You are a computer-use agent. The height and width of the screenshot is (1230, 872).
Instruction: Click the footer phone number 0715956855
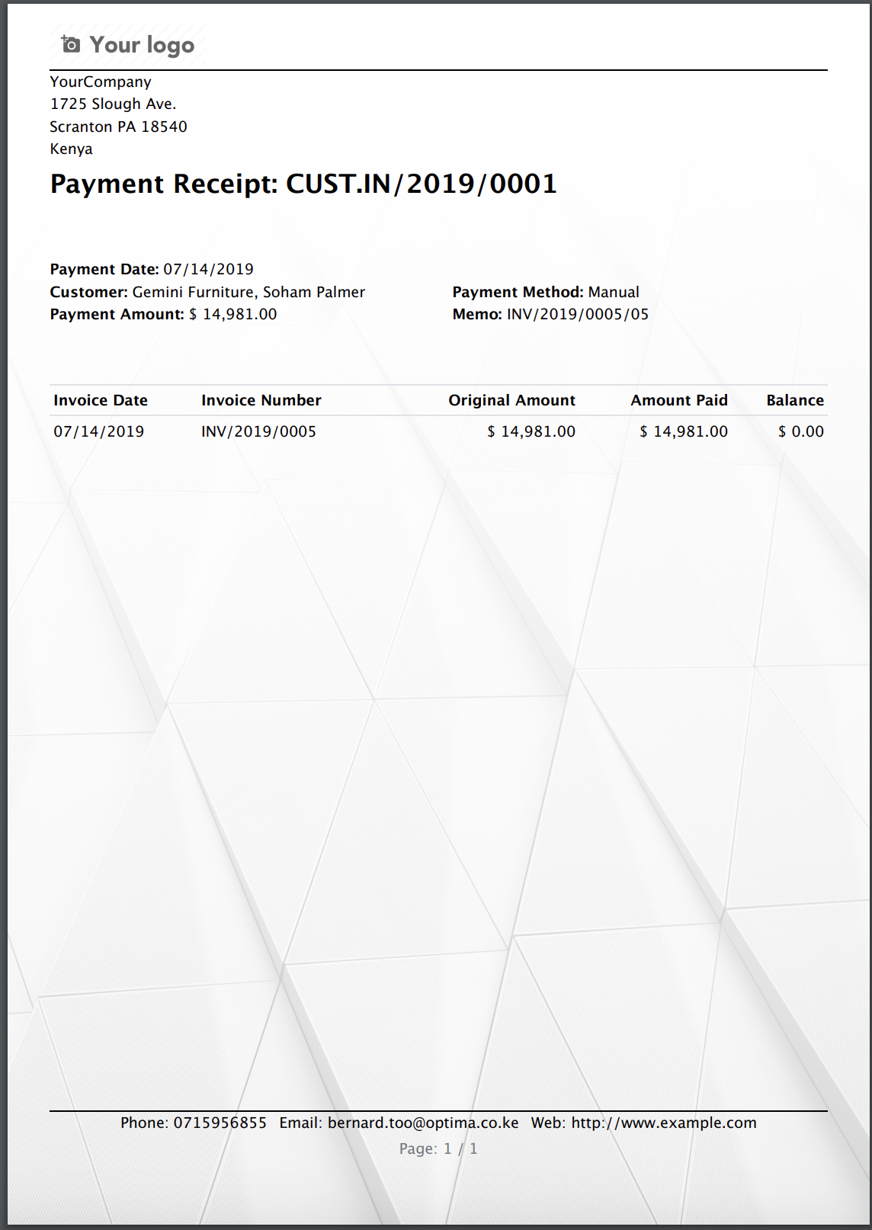(220, 1123)
